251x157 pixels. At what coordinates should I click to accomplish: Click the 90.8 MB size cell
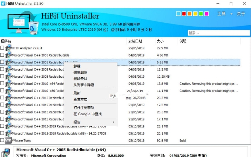(x=162, y=140)
